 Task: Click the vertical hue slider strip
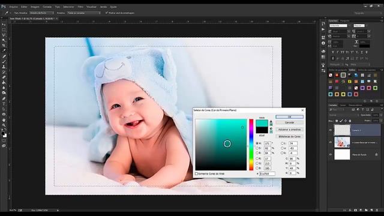251,145
